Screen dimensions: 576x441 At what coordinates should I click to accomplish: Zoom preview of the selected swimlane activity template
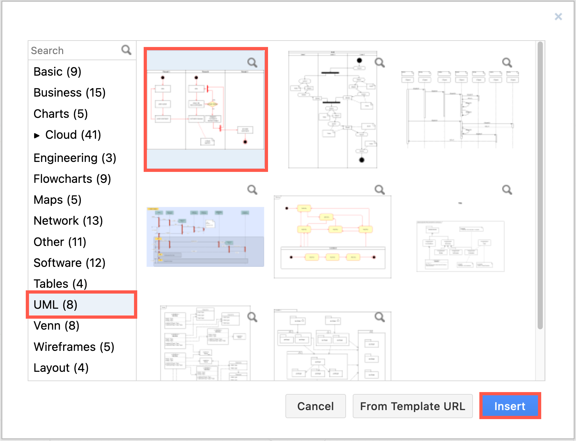click(x=253, y=62)
